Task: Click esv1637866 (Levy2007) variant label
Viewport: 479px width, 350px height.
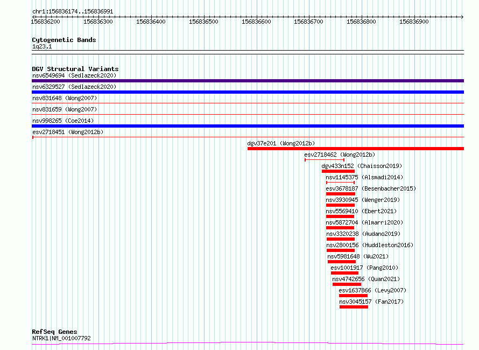Action: click(372, 290)
